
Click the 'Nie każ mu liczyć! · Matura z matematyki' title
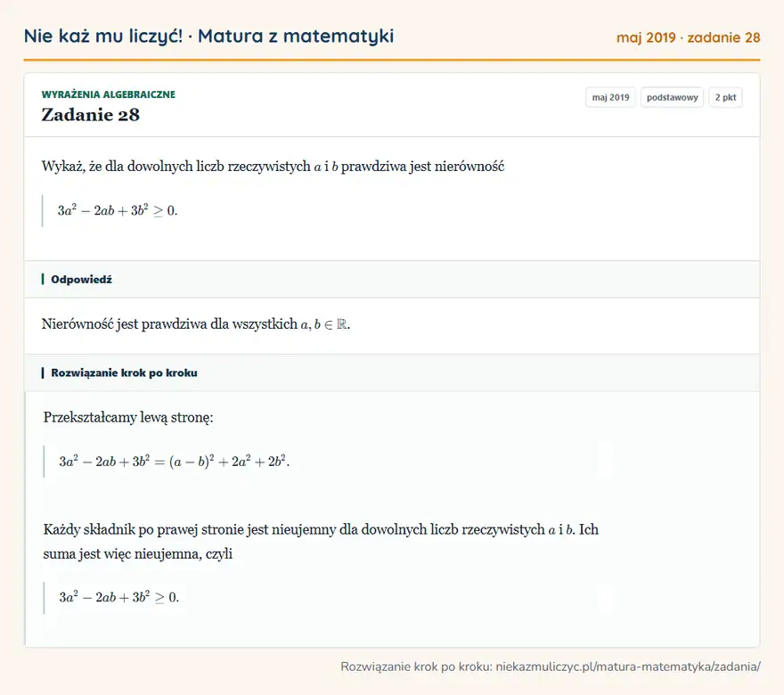coord(209,37)
